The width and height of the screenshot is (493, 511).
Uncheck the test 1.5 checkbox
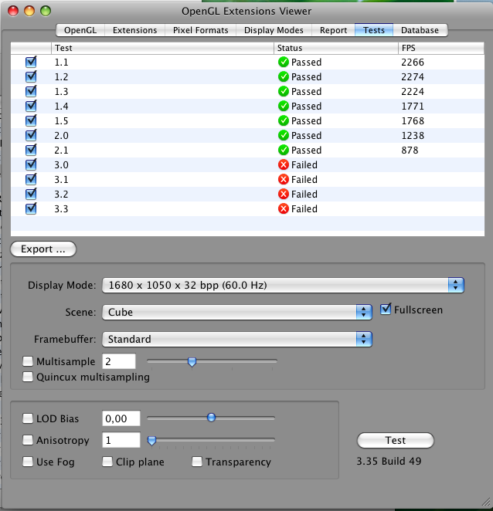pyautogui.click(x=31, y=120)
